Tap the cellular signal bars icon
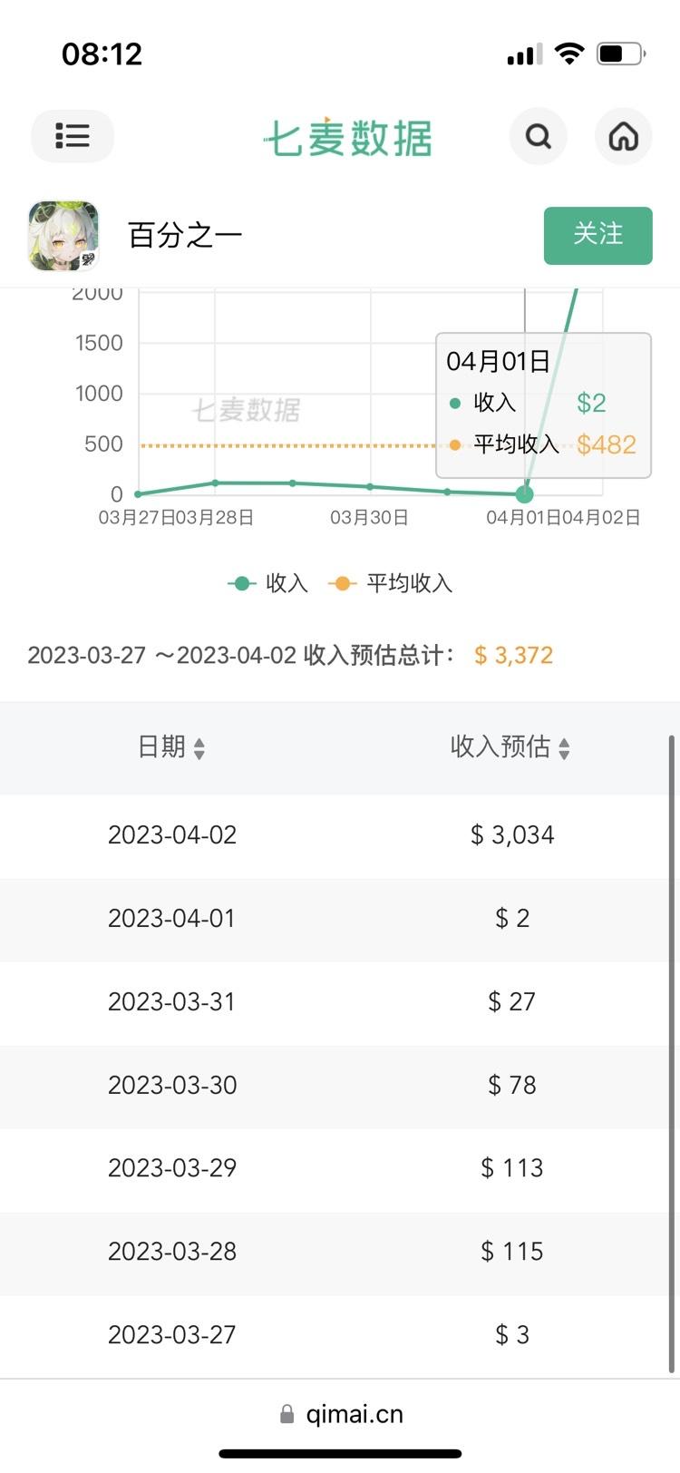Screen dimensions: 680x1473 [x=525, y=54]
